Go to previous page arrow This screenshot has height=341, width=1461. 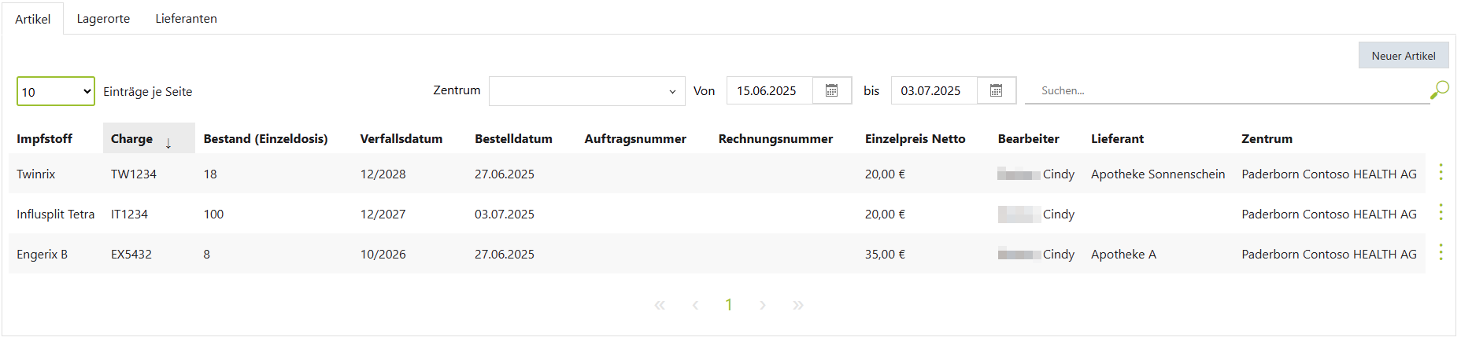pos(695,305)
